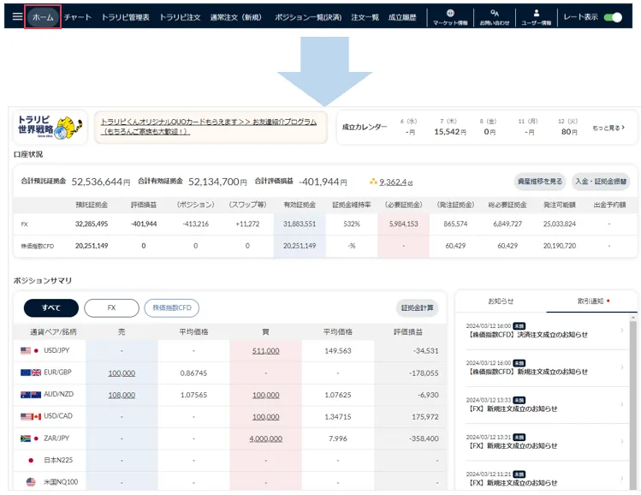The width and height of the screenshot is (641, 495).
Task: Switch to the お知らせ tab
Action: 501,301
